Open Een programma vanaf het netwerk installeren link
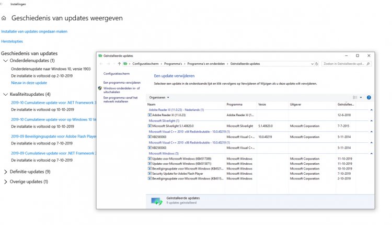Screen dimensions: 392x225 [121, 99]
